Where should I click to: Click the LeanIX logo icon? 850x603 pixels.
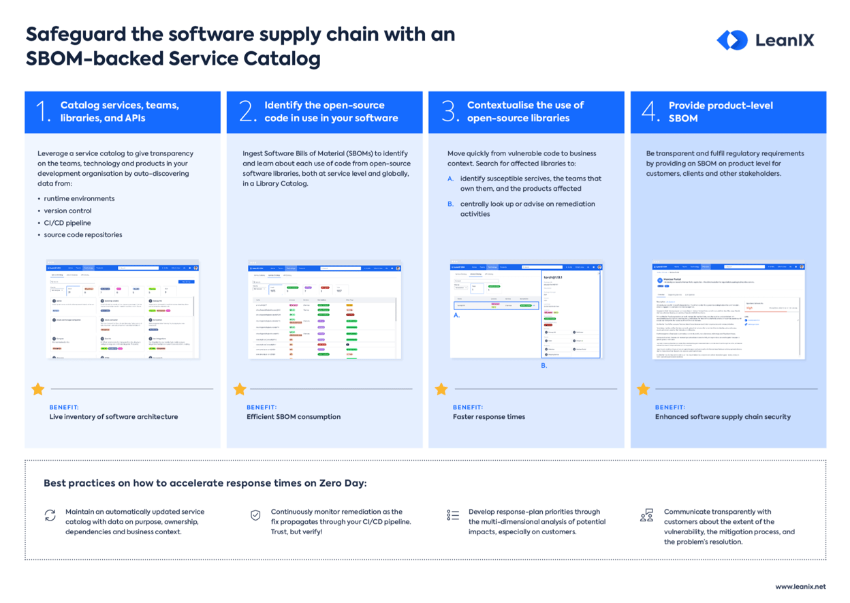pos(732,40)
